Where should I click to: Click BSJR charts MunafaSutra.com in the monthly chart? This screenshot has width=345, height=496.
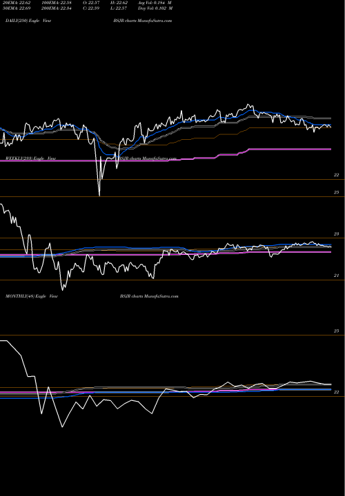[149, 296]
